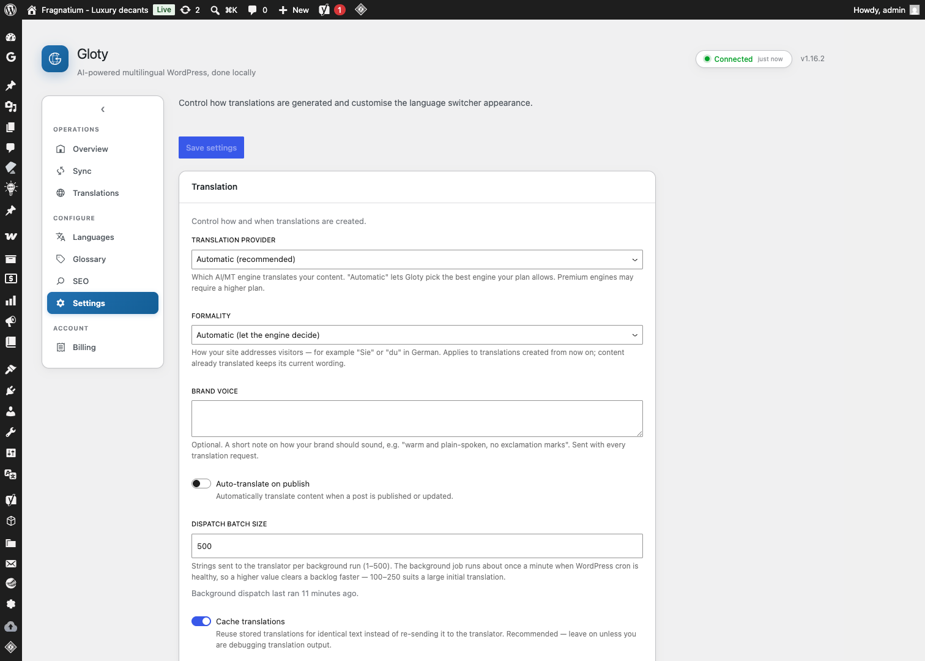The image size is (925, 661).
Task: Open the WordPress logo menu
Action: point(10,10)
